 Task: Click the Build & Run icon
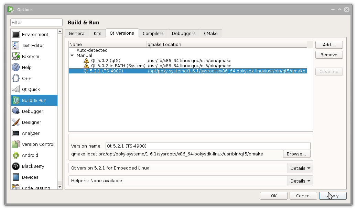[x=16, y=100]
